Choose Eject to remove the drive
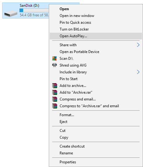The width and height of the screenshot is (143, 167). 96,122
